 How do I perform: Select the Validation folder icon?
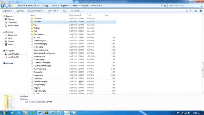click(32, 19)
